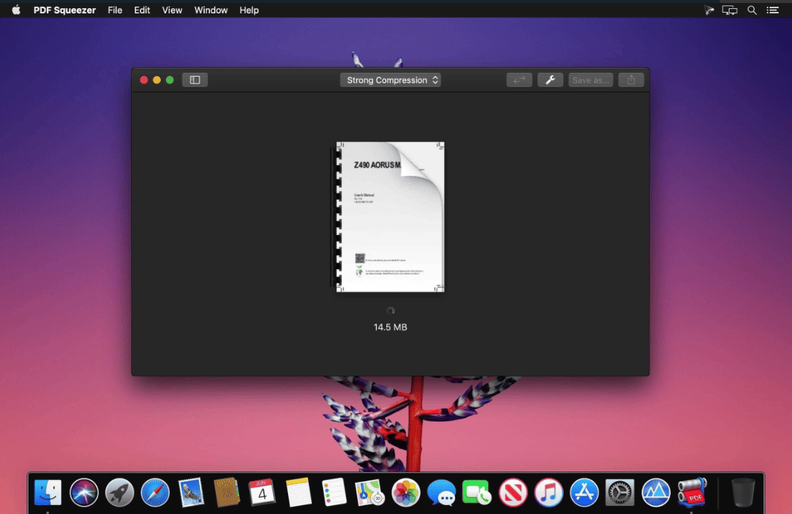792x514 pixels.
Task: Open the Window menu
Action: point(211,10)
